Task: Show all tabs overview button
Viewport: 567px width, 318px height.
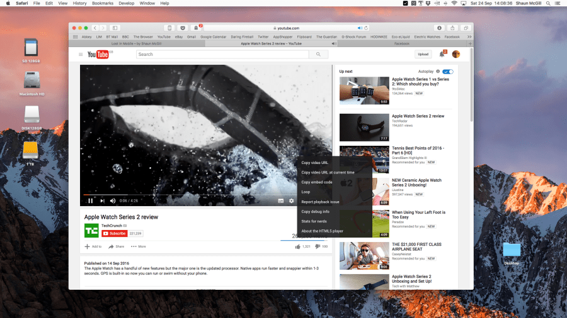Action: [466, 28]
